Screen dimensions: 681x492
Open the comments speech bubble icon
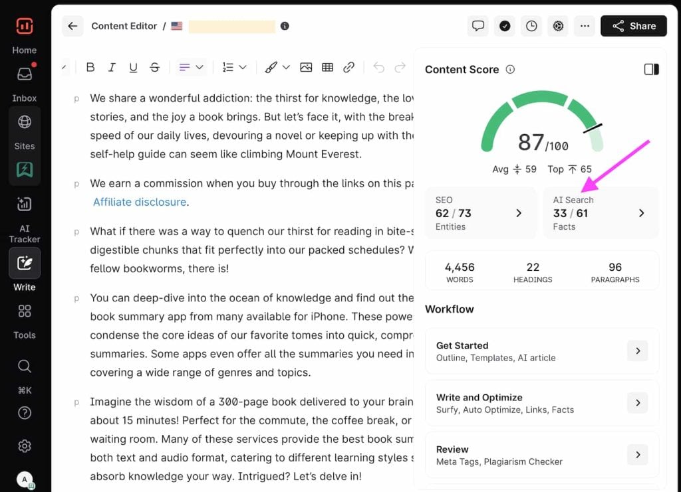click(x=478, y=26)
